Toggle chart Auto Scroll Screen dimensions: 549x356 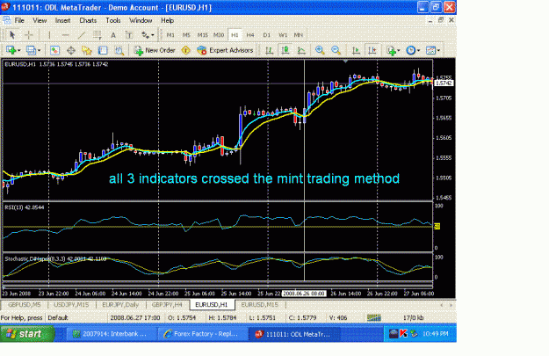pyautogui.click(x=356, y=50)
